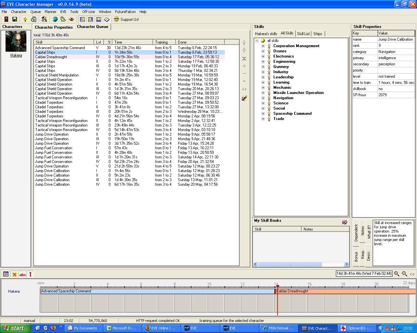Switch to the Character Properties tab
This screenshot has height=333, width=417.
(54, 27)
